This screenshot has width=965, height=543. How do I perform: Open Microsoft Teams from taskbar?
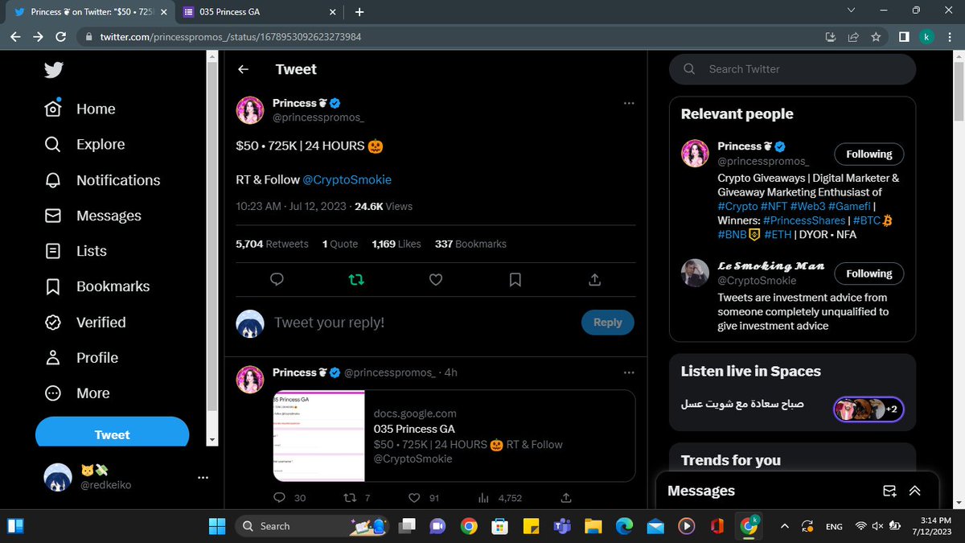click(561, 526)
